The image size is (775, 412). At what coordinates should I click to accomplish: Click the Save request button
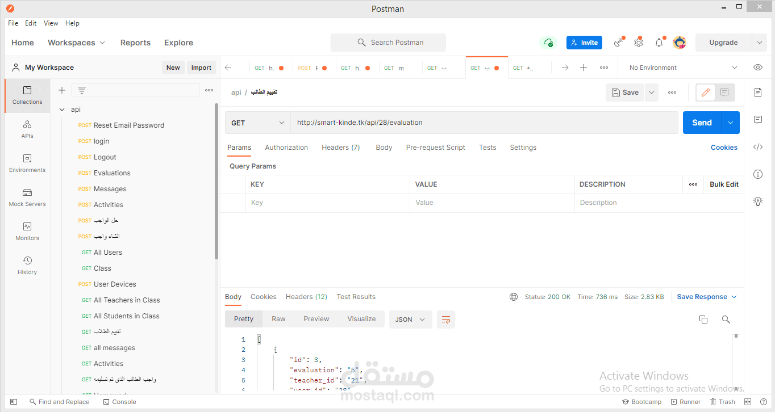click(625, 93)
